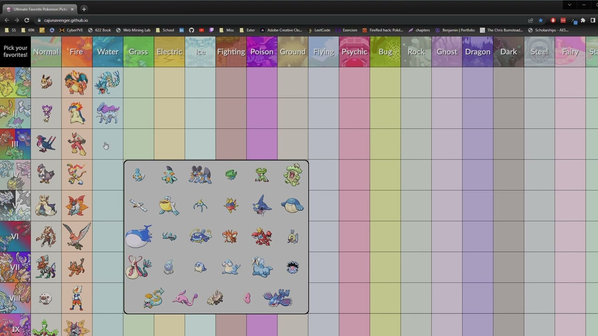This screenshot has width=598, height=336.
Task: Pick Mudkip in the water picker popup
Action: pyautogui.click(x=138, y=175)
